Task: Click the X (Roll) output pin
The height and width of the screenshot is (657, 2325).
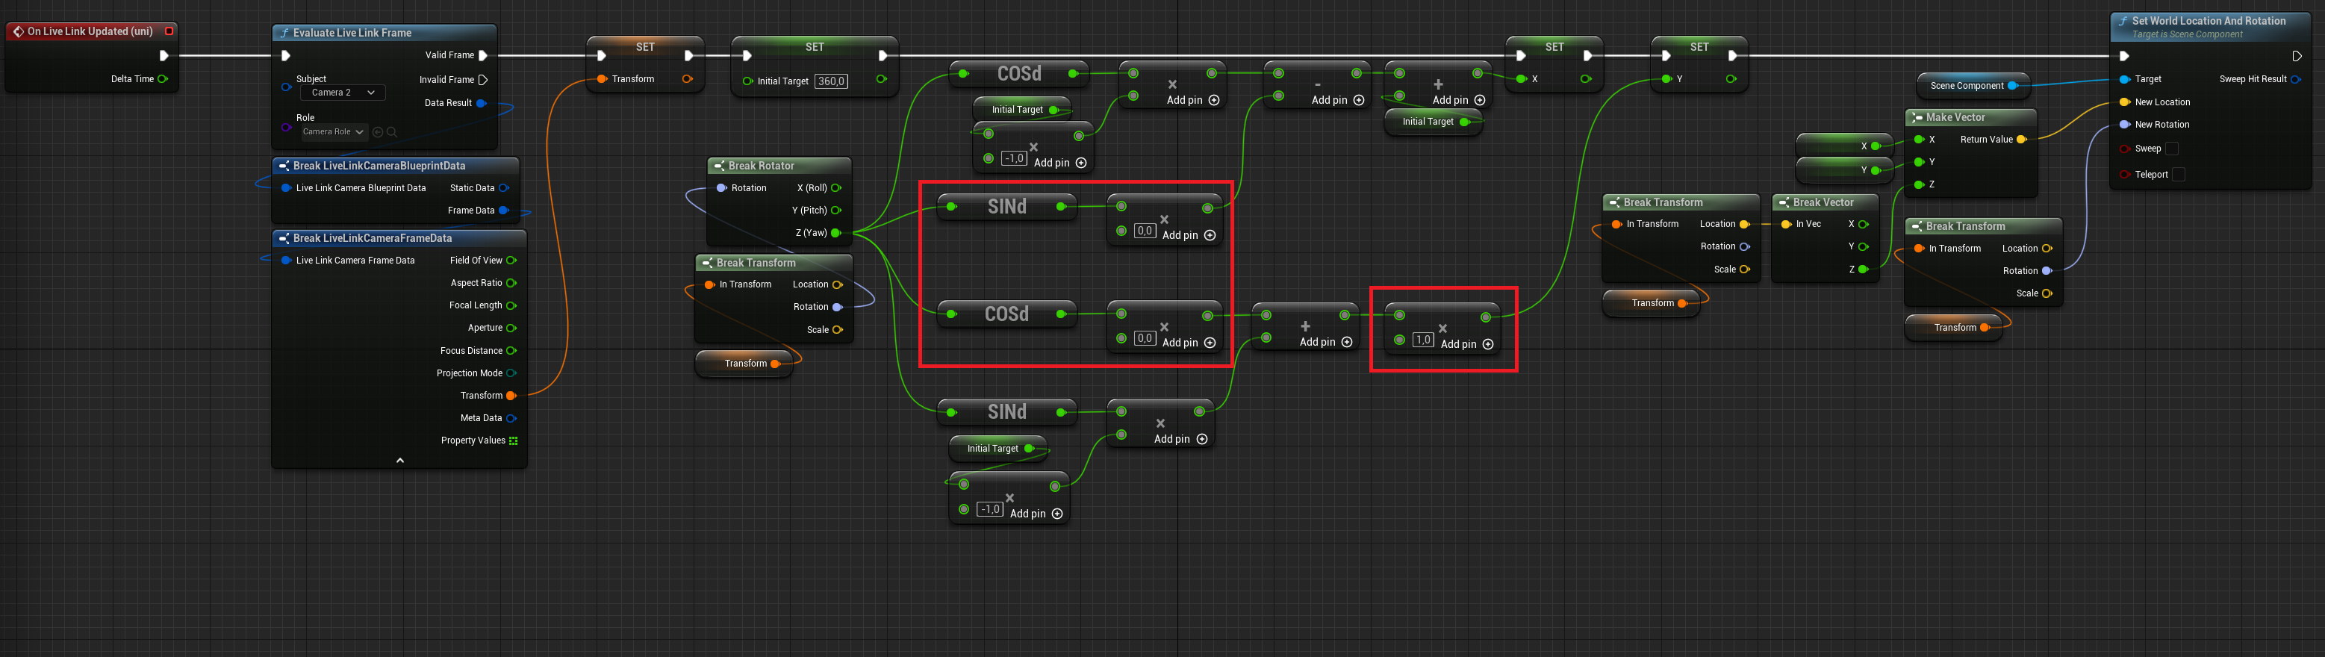Action: point(835,189)
